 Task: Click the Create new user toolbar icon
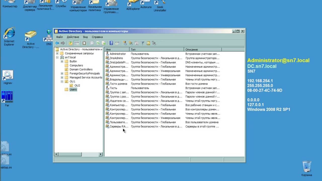(125, 43)
